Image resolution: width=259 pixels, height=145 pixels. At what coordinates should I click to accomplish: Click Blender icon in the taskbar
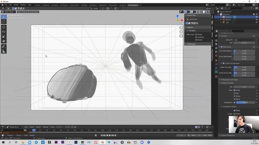pos(102,142)
